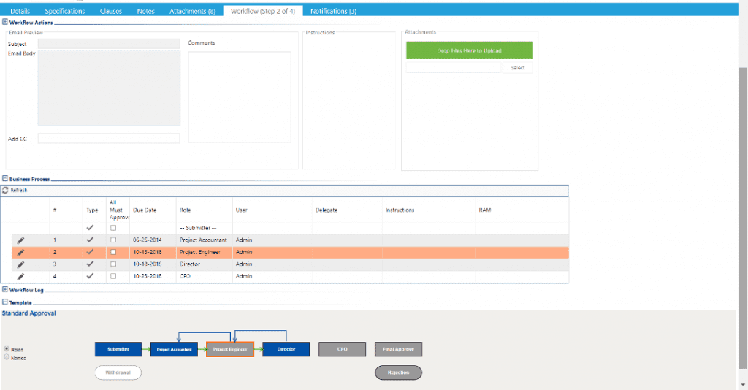Viewport: 748px width, 390px height.
Task: Edit row 3 Director with pencil icon
Action: [x=20, y=264]
